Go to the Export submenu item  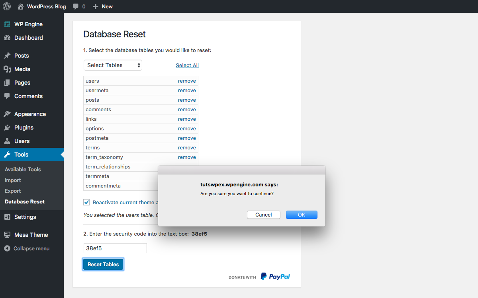click(13, 191)
